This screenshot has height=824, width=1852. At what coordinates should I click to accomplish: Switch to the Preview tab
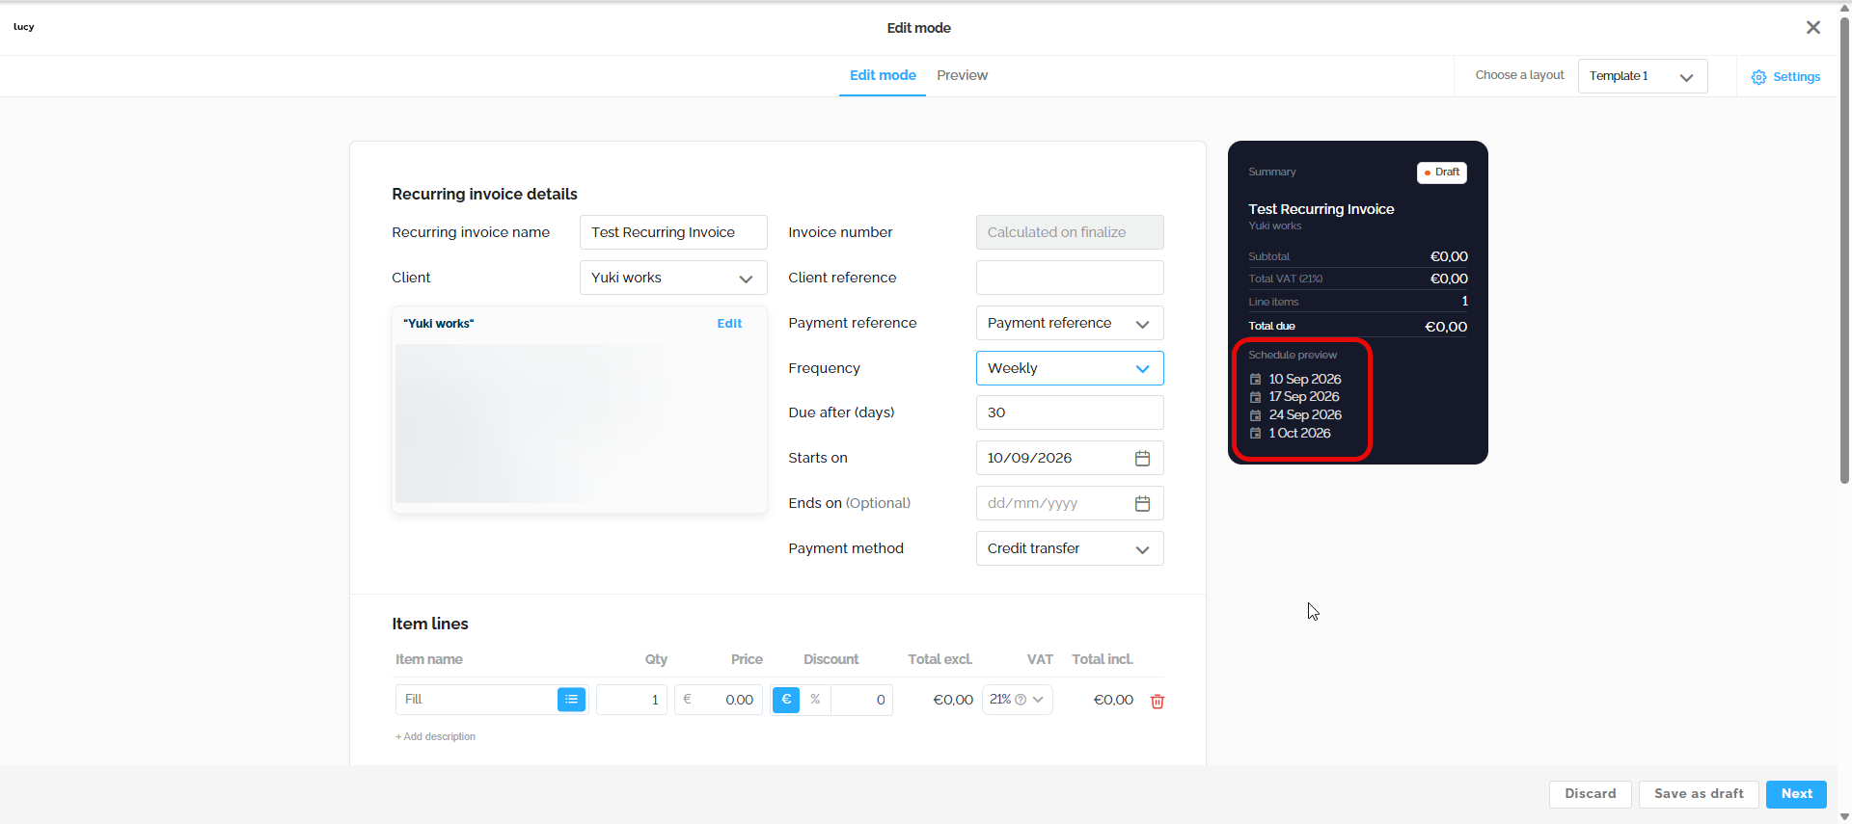click(x=962, y=75)
